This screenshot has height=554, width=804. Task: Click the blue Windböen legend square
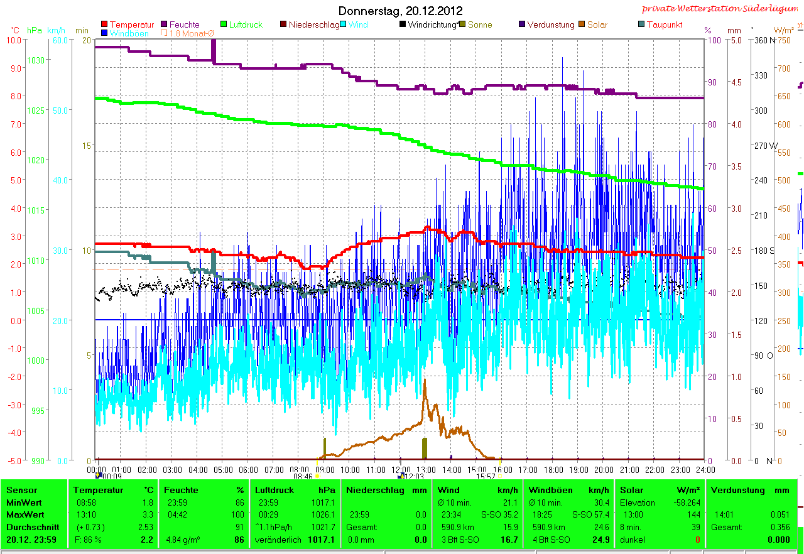104,33
